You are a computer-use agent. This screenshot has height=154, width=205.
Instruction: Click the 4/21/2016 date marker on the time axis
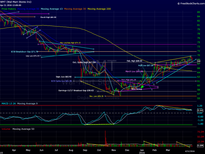pos(190,151)
